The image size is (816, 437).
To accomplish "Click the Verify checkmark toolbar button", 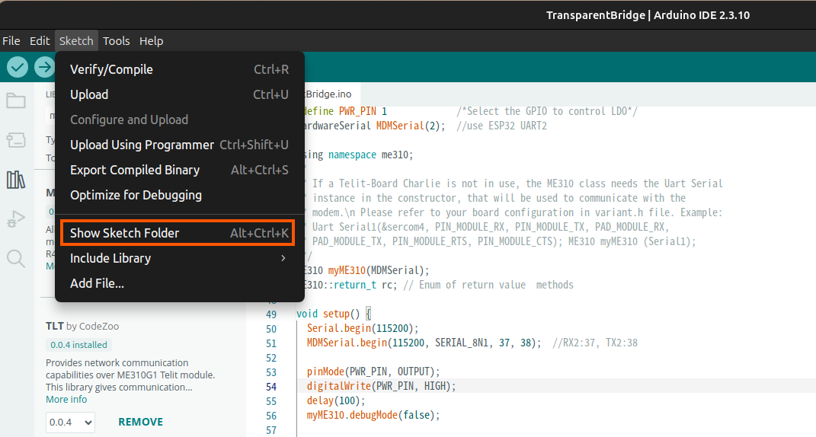I will pyautogui.click(x=18, y=66).
